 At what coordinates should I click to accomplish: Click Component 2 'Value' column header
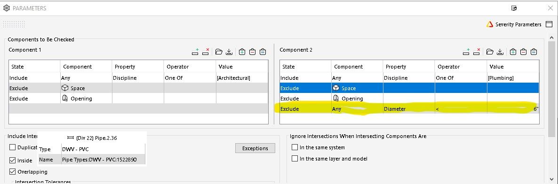tap(513, 67)
